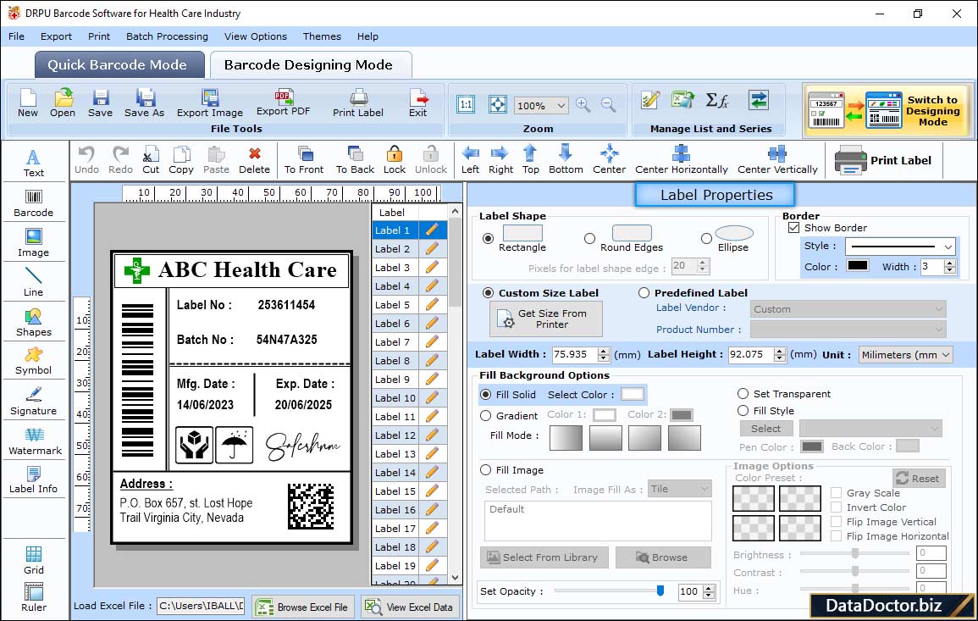Increase Label Width stepper
The height and width of the screenshot is (621, 978).
pos(603,351)
